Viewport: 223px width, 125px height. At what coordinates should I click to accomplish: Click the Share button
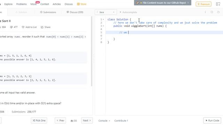point(46,27)
